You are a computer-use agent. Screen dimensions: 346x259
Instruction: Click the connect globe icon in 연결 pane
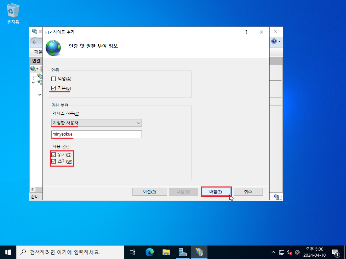[33, 69]
